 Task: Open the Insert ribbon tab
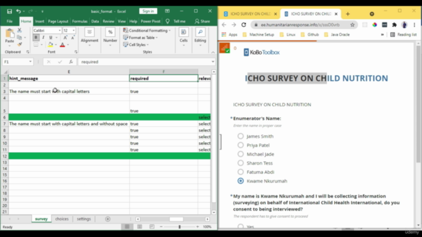click(x=40, y=21)
